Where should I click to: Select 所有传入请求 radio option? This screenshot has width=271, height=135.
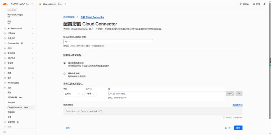point(65,74)
